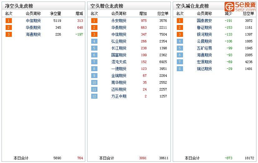Click the daily total 5690

pyautogui.click(x=57, y=158)
